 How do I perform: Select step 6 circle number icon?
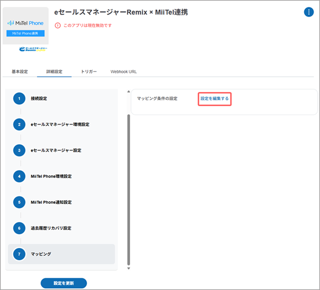[x=20, y=228]
